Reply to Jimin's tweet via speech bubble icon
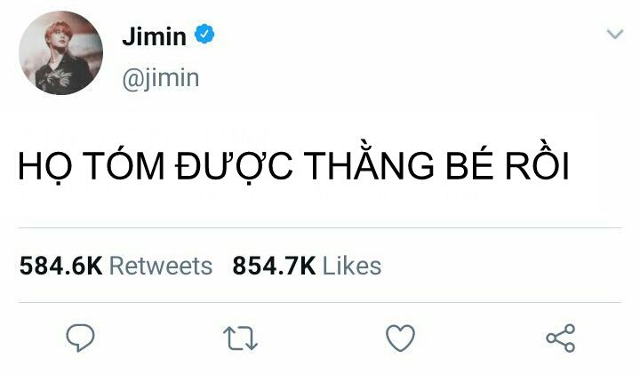 [x=80, y=338]
